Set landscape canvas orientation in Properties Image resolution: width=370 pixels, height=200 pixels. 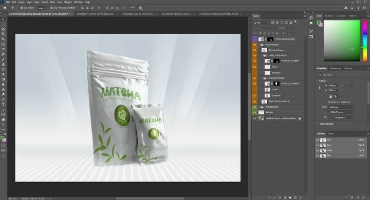[335, 96]
